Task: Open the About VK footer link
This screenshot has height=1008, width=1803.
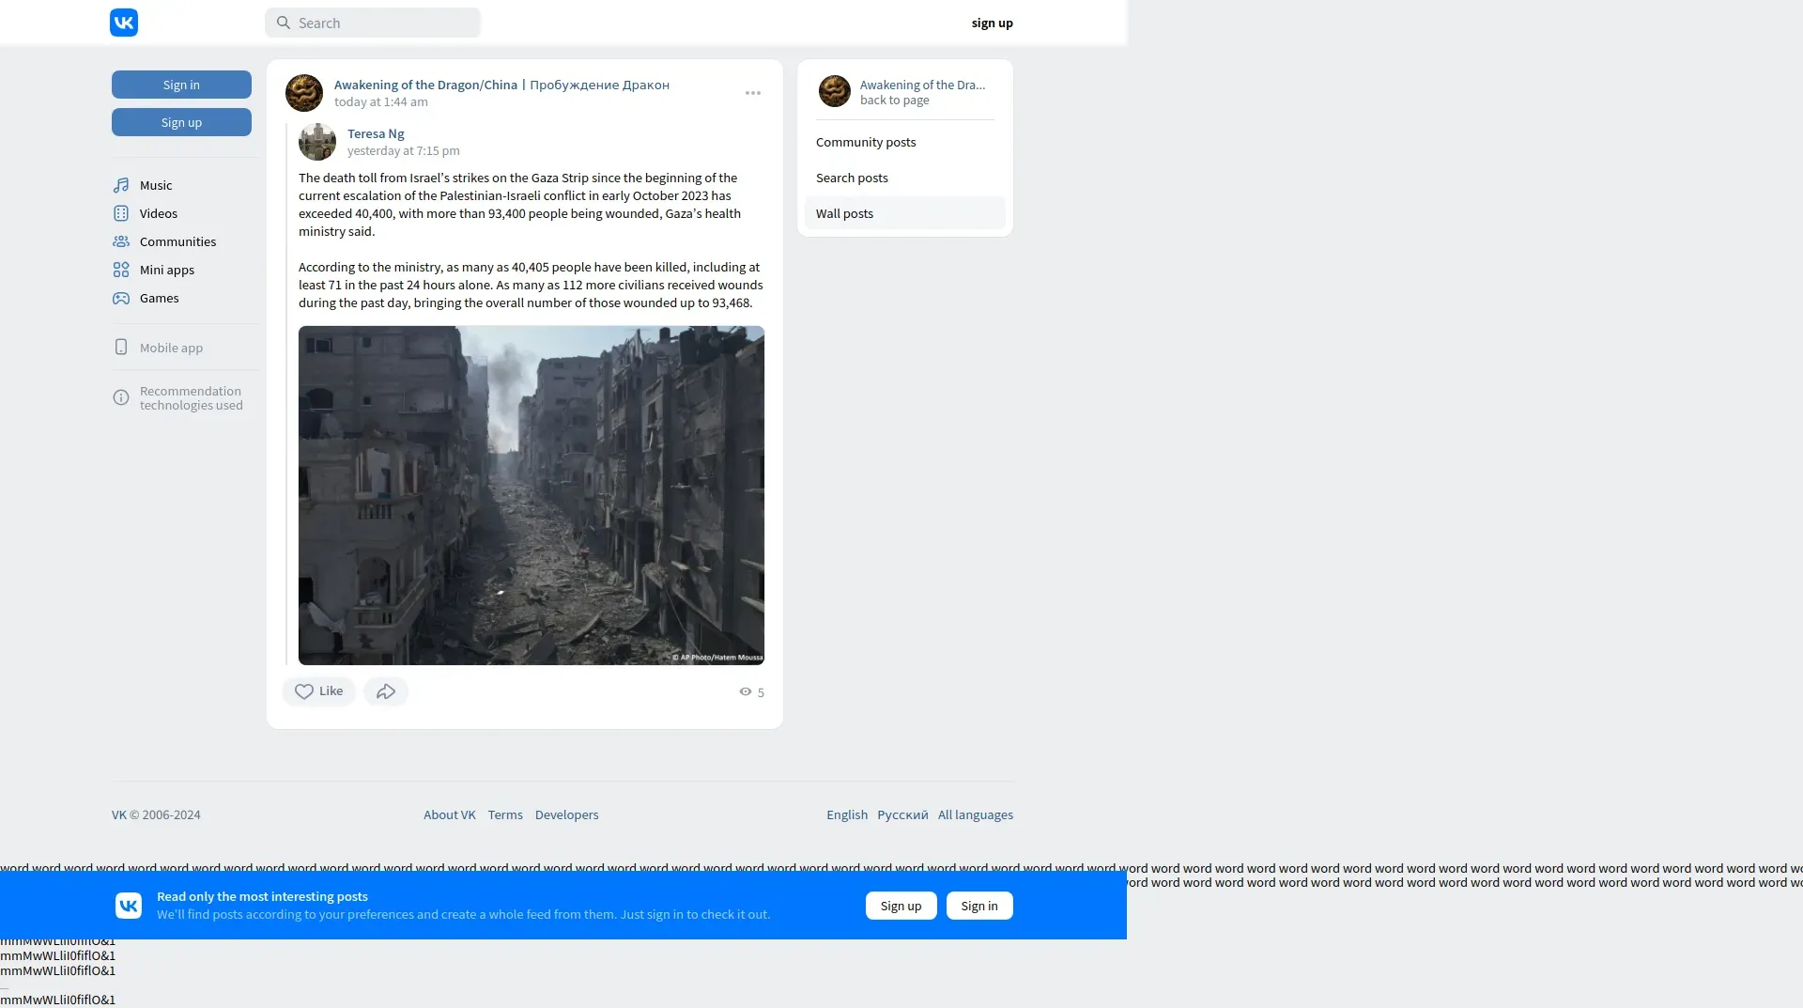Action: tap(450, 815)
